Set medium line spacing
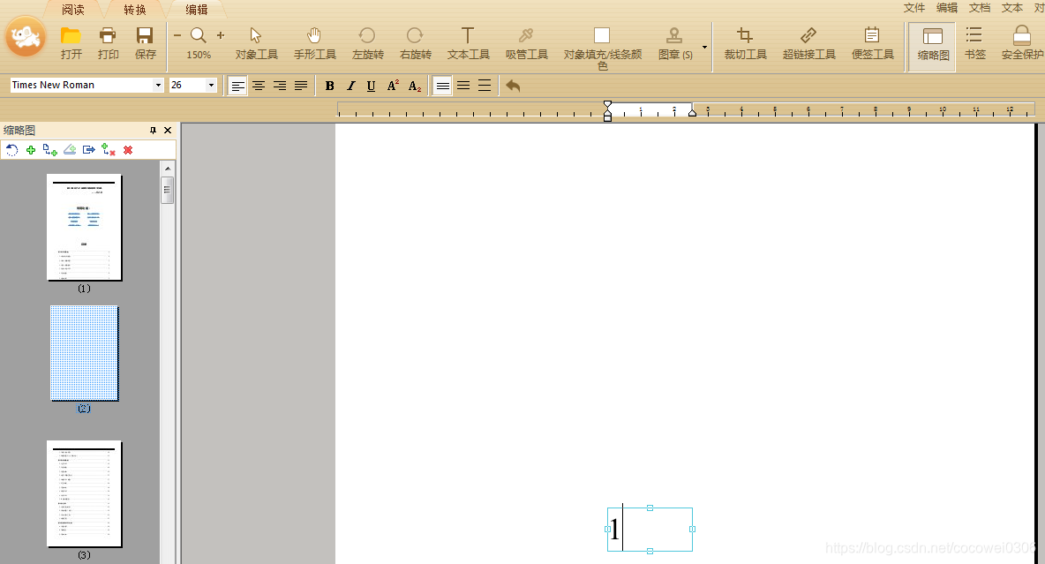Viewport: 1045px width, 564px height. [463, 86]
